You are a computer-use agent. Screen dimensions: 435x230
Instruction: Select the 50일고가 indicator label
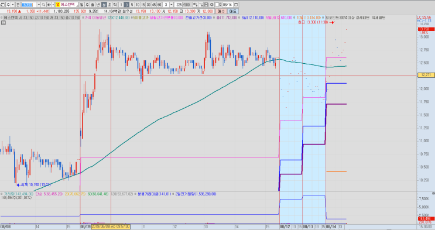pyautogui.click(x=141, y=18)
